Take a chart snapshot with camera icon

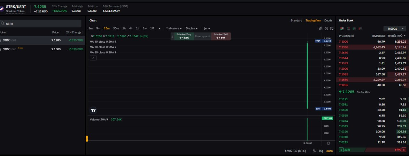[x=321, y=29]
